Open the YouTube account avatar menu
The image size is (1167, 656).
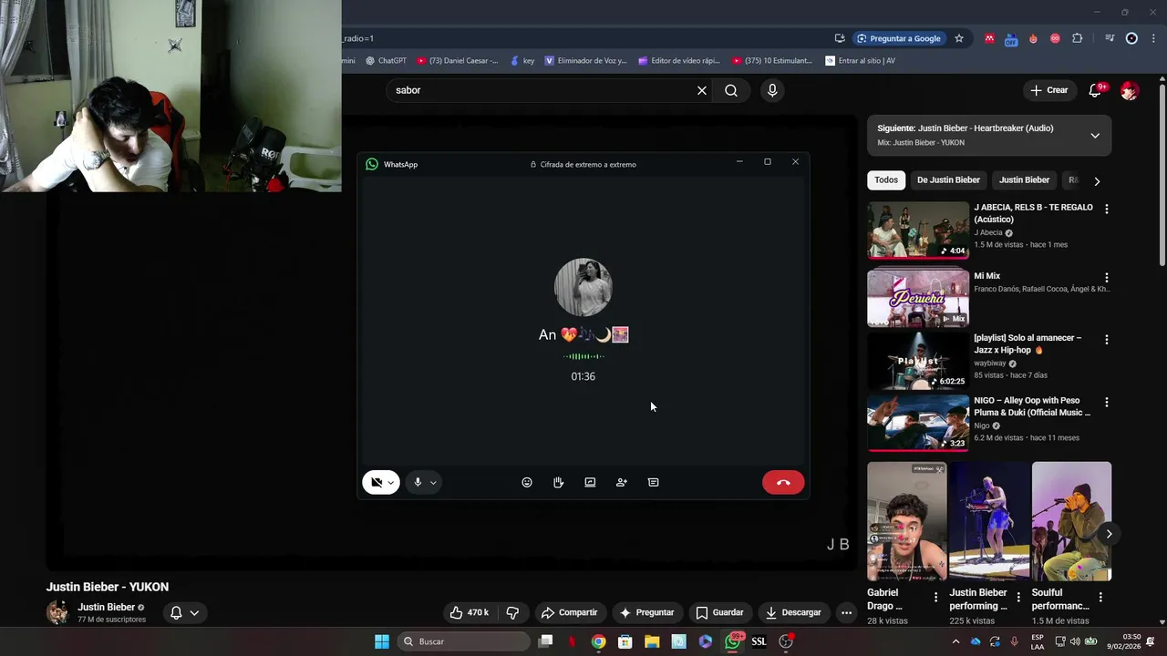[1130, 90]
